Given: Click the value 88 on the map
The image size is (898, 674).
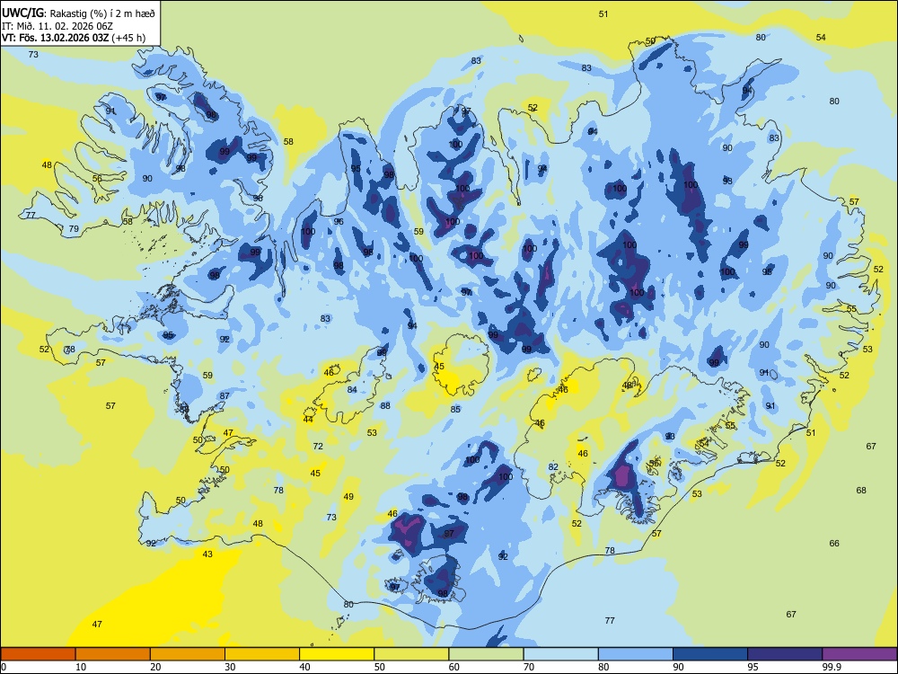Looking at the screenshot, I should 385,406.
